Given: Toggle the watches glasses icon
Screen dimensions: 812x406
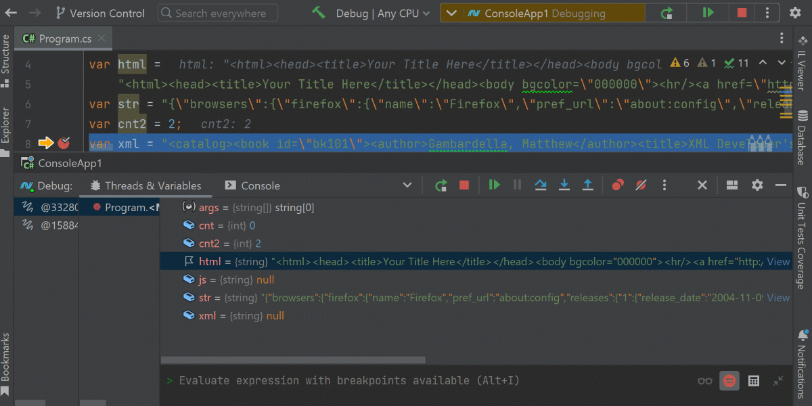Looking at the screenshot, I should click(x=704, y=380).
